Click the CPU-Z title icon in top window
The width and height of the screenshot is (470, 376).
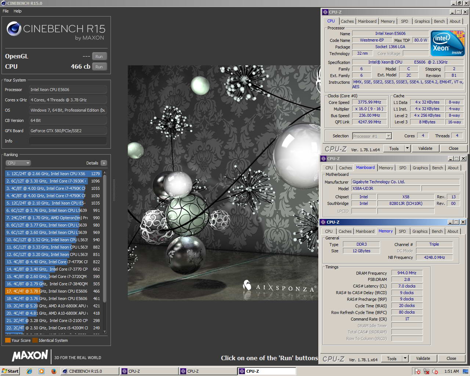coord(325,12)
